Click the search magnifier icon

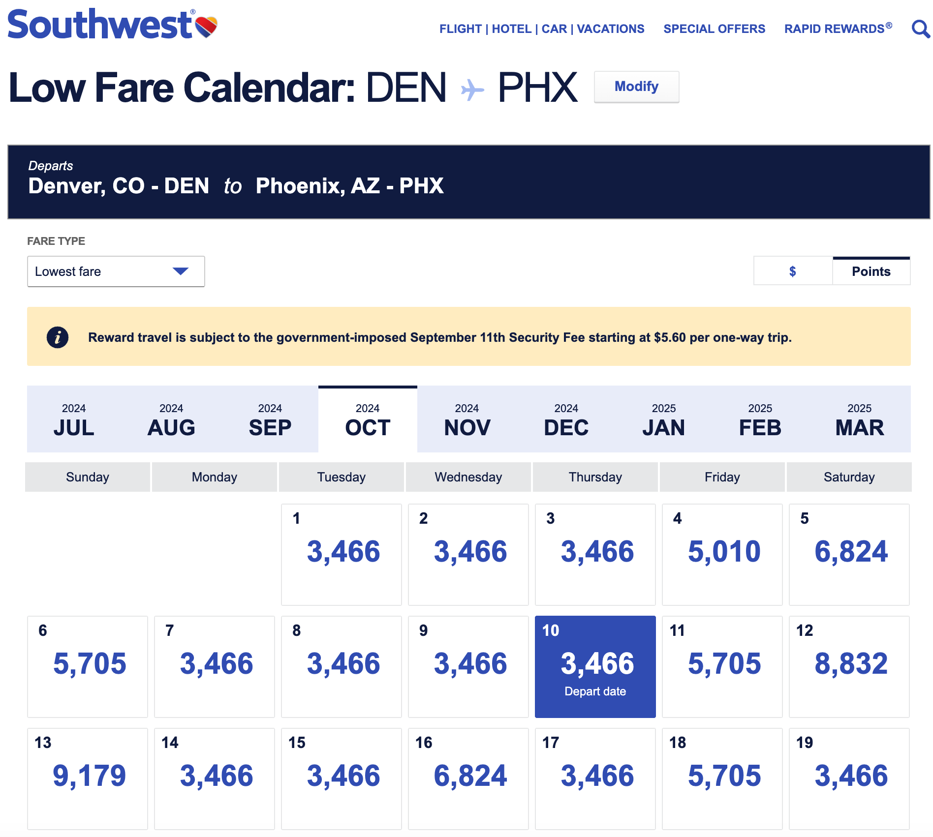[x=920, y=29]
